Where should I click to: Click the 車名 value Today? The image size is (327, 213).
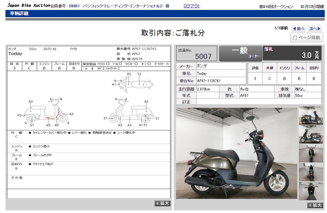click(221, 74)
